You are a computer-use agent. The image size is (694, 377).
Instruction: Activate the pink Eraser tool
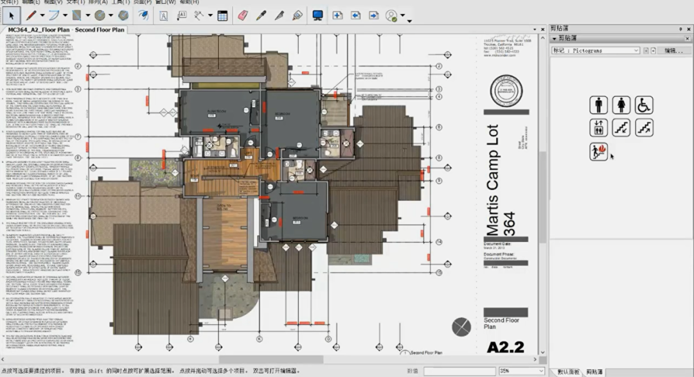242,16
